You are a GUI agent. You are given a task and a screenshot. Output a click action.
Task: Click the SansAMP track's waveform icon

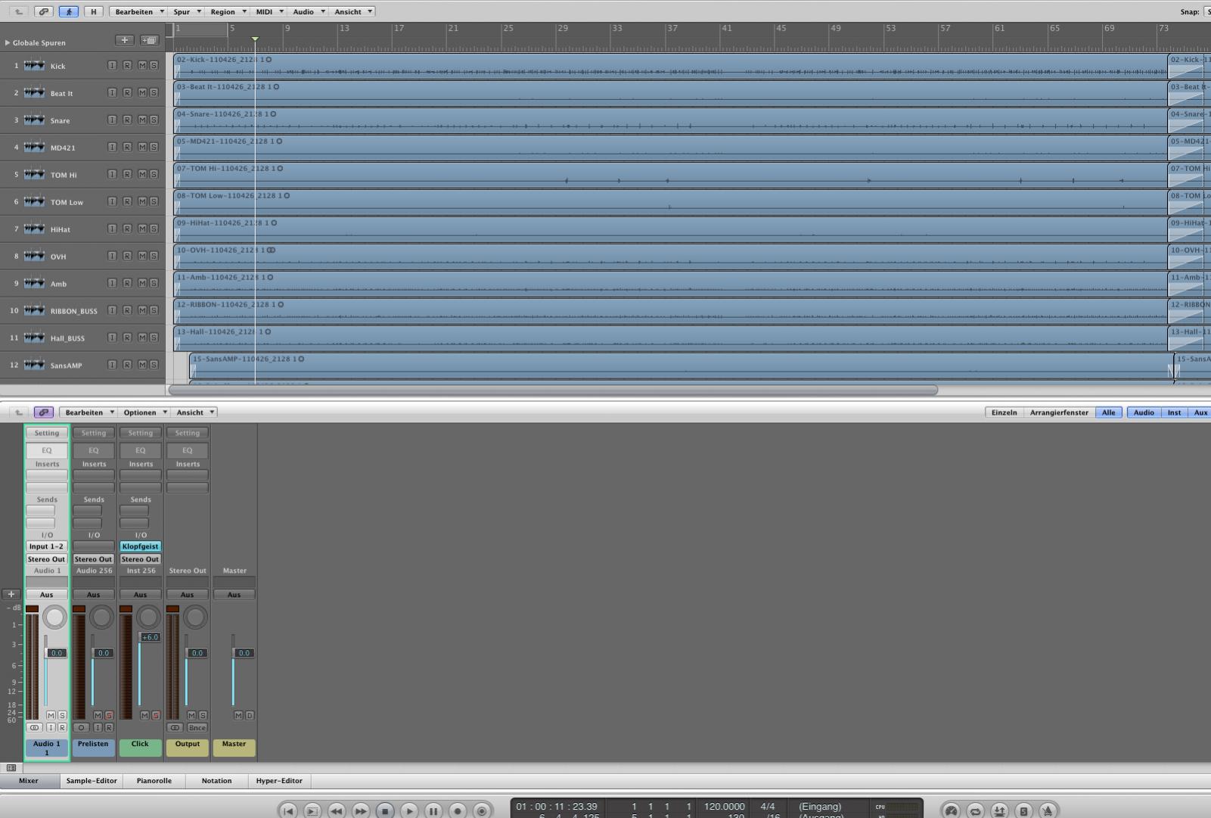34,365
